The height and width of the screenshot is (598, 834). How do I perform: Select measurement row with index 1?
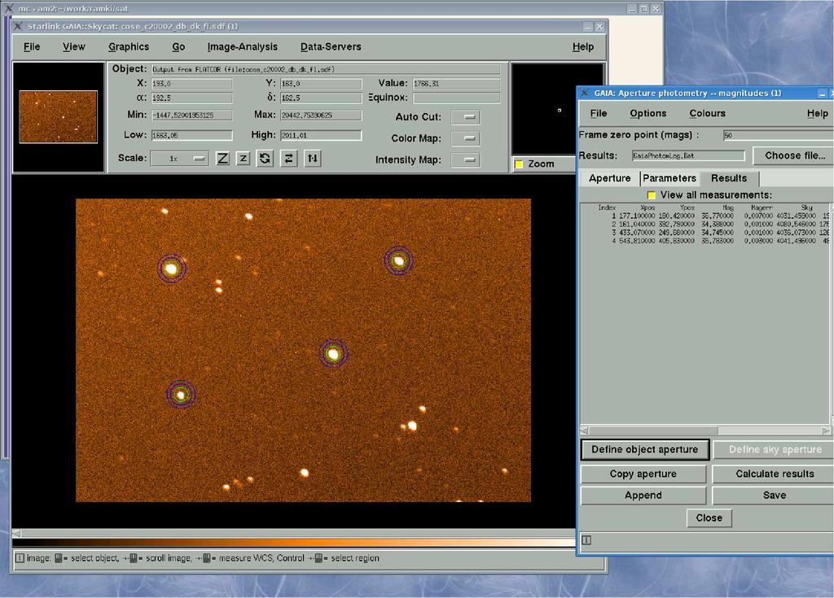pyautogui.click(x=705, y=216)
